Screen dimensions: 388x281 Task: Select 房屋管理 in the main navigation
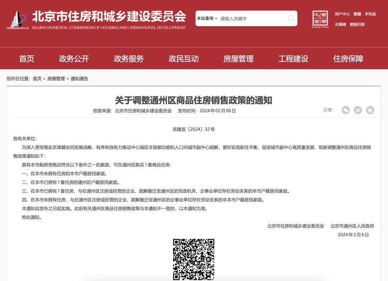[238, 59]
